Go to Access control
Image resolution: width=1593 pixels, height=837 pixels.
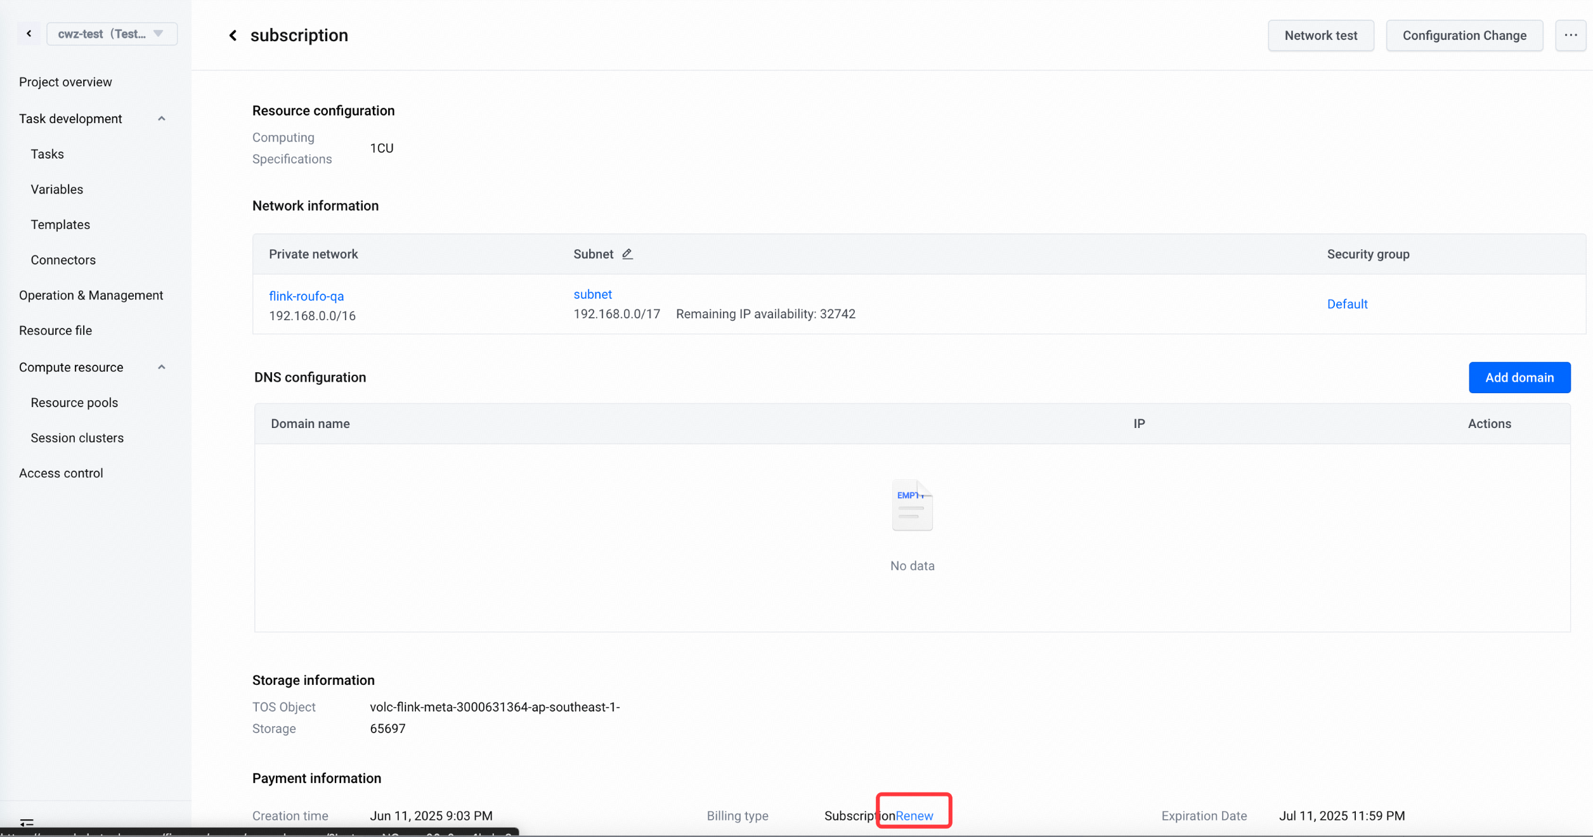coord(61,473)
